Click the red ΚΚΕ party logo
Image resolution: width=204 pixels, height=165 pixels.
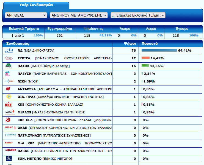(x=9, y=105)
